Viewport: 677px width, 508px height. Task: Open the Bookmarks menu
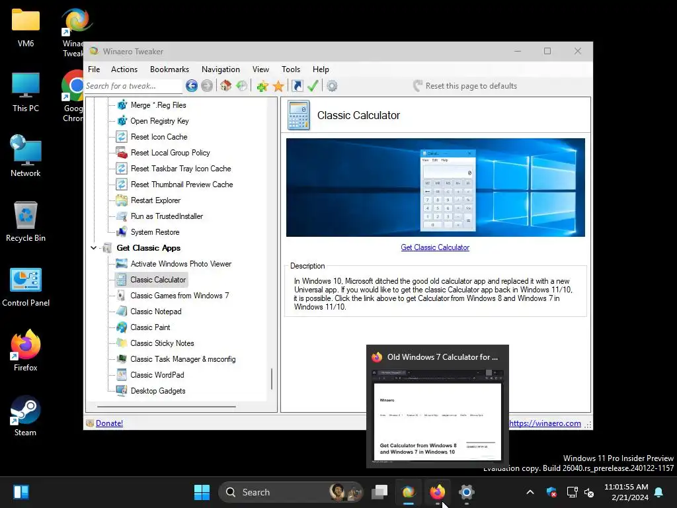tap(169, 69)
